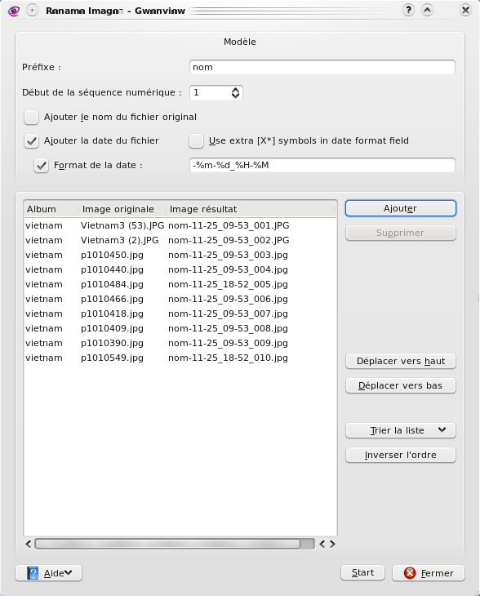Click the scrollbar left arrow next to right arrow
The width and height of the screenshot is (480, 596).
tap(322, 544)
